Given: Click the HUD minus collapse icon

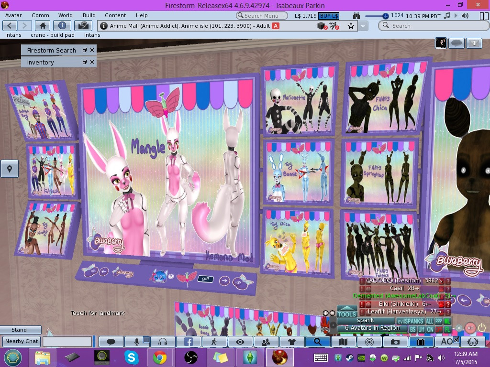Looking at the screenshot, I should pos(332,313).
